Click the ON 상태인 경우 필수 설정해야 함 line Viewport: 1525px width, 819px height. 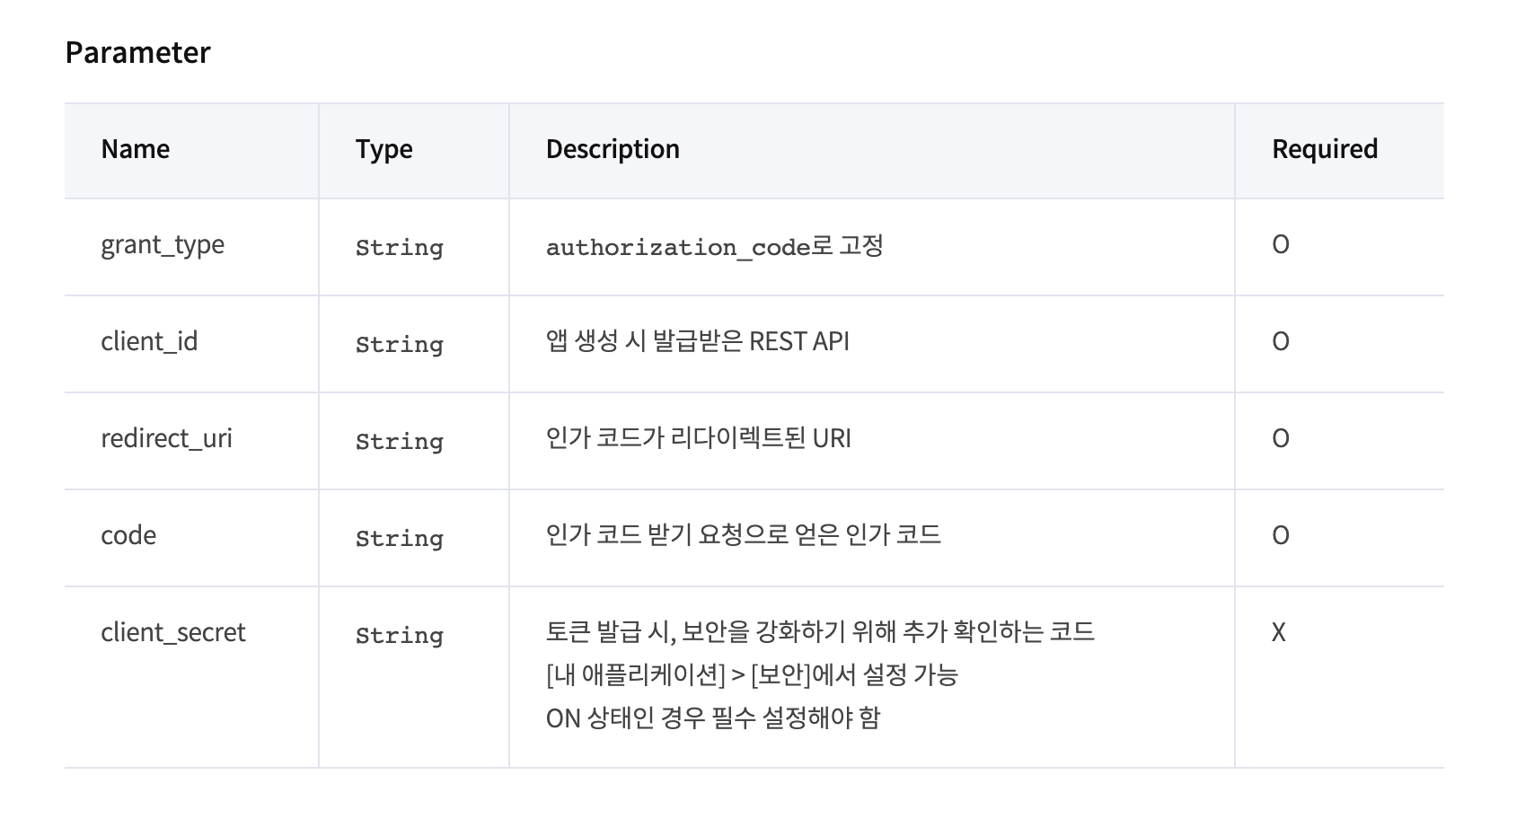pos(713,718)
